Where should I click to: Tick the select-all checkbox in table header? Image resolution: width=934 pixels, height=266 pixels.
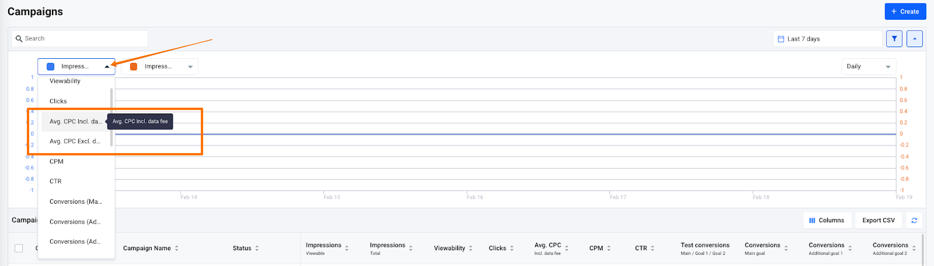coord(19,249)
